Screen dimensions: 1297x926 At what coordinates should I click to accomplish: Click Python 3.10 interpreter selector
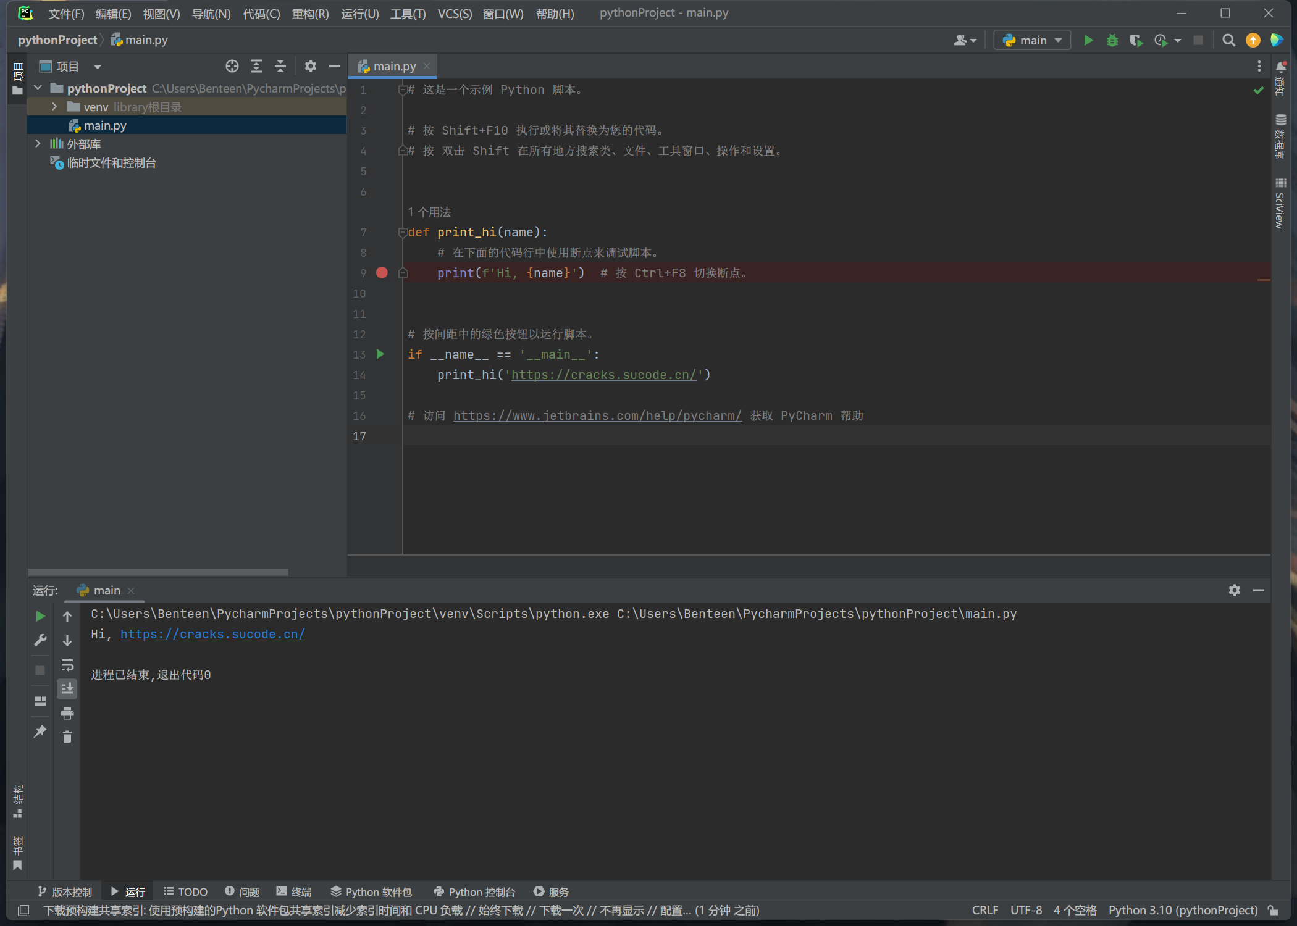tap(1183, 911)
